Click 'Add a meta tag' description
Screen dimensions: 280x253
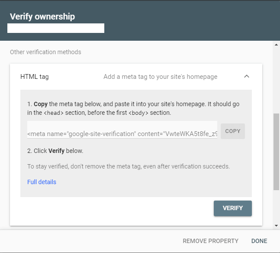[161, 77]
